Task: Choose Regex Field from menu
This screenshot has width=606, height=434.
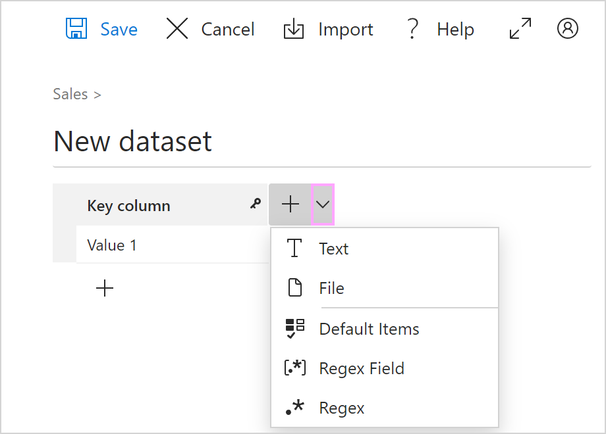Action: pos(385,368)
